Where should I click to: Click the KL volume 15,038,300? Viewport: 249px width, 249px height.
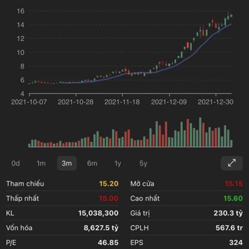[x=98, y=213]
